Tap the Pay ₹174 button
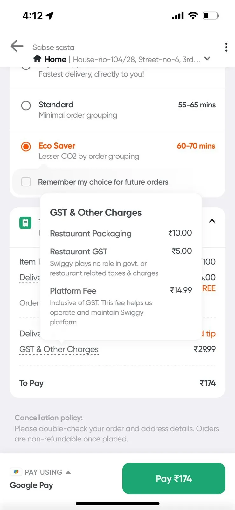The height and width of the screenshot is (510, 235). point(174,478)
